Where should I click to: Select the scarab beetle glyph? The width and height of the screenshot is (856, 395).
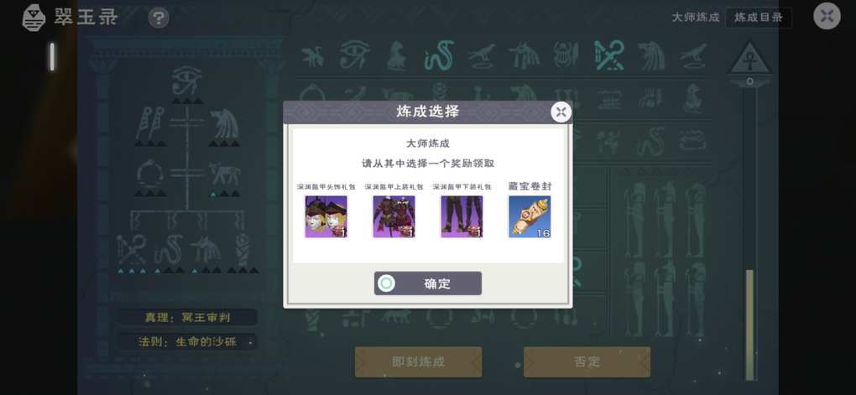(566, 55)
